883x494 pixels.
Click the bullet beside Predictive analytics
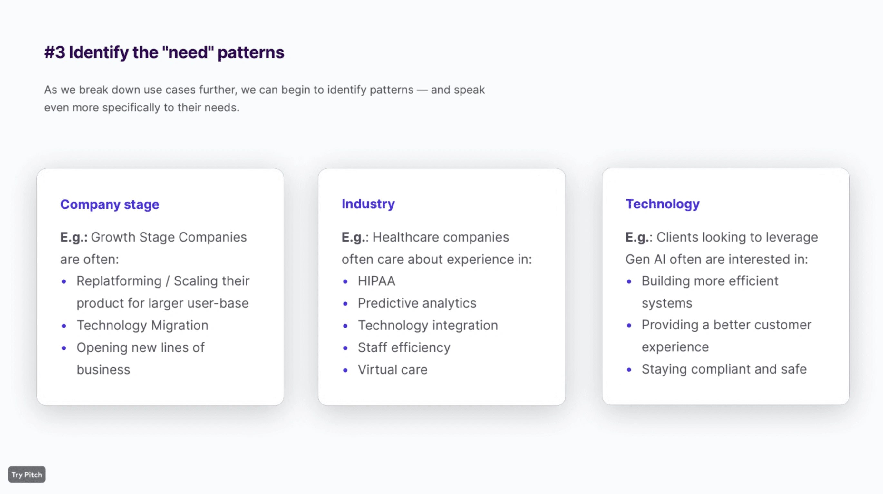(345, 304)
